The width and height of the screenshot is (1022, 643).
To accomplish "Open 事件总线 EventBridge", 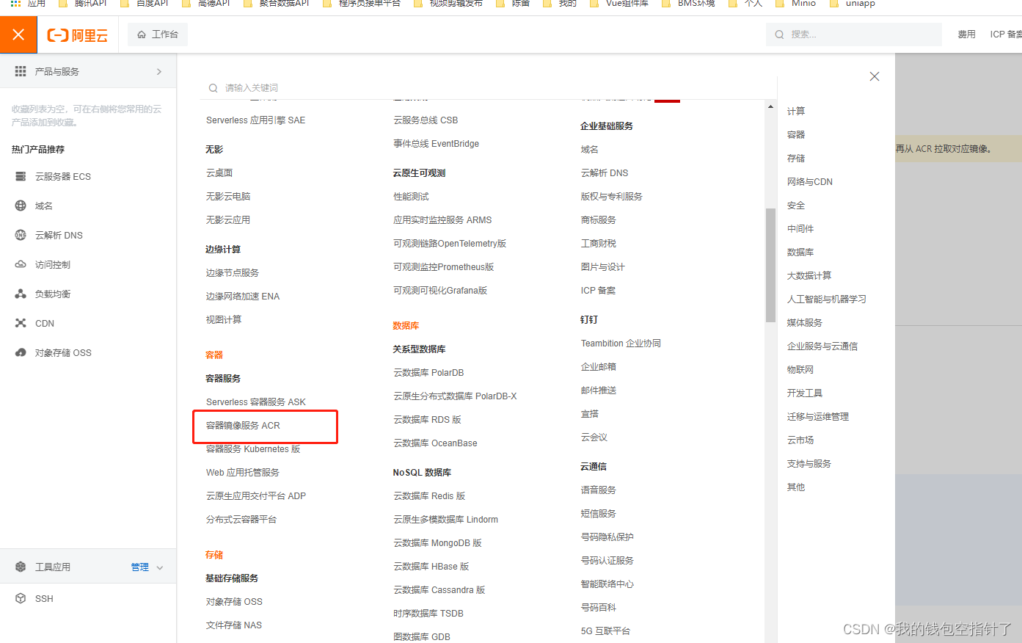I will [436, 144].
